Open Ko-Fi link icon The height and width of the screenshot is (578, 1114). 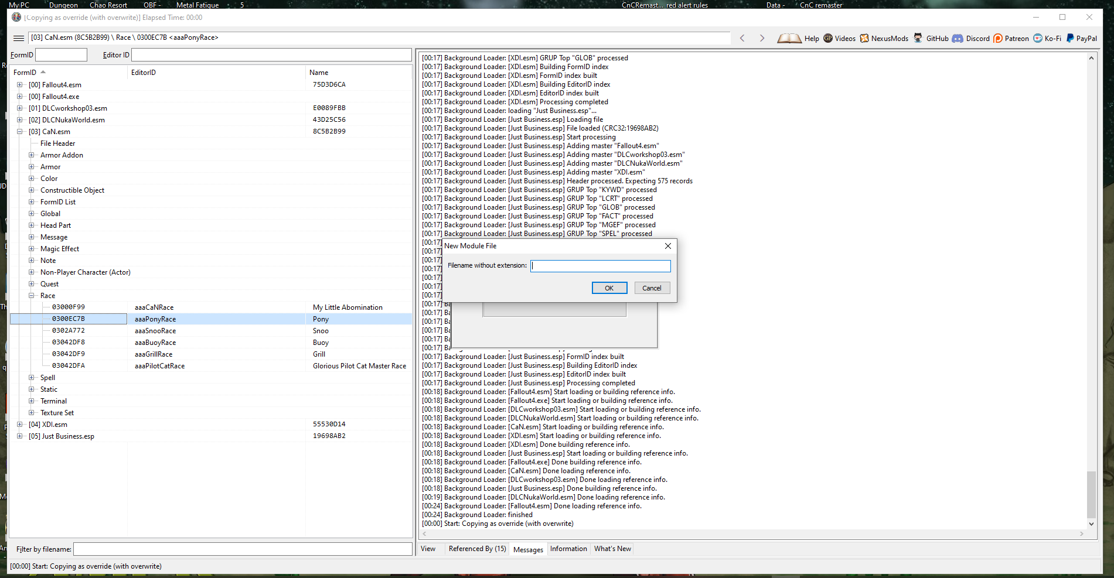(x=1038, y=38)
